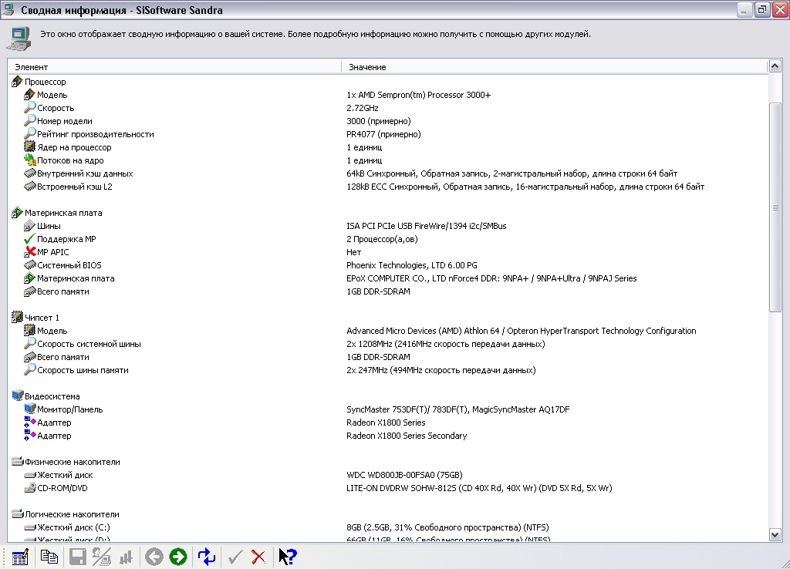This screenshot has width=790, height=569.
Task: Select the Внутренний кэш данных row
Action: (387, 173)
